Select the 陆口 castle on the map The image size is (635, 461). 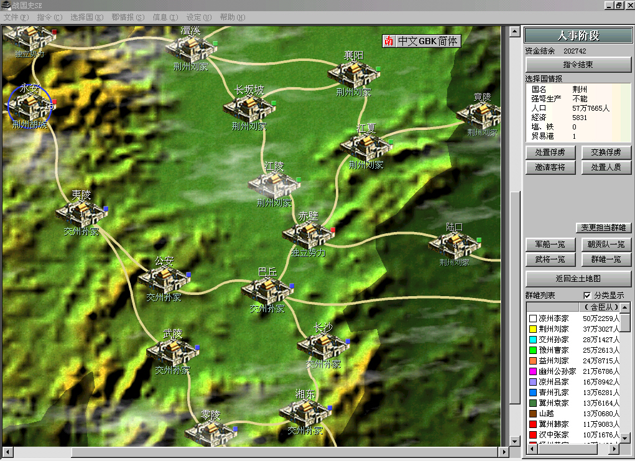pos(455,244)
